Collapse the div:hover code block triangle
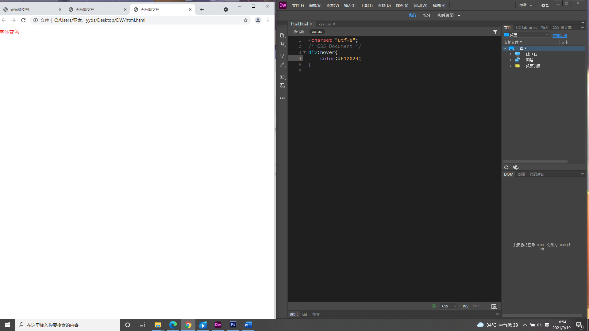 click(x=304, y=52)
